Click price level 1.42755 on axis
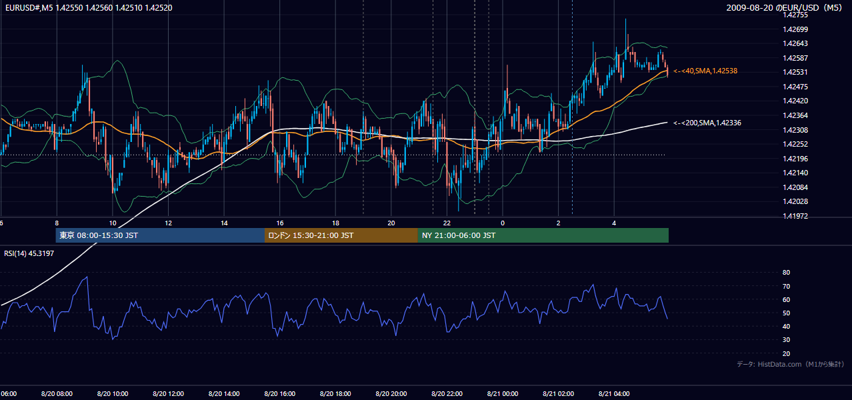The width and height of the screenshot is (852, 400). pos(795,15)
